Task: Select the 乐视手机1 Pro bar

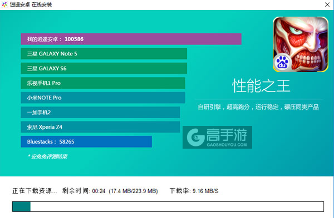Action: [103, 83]
